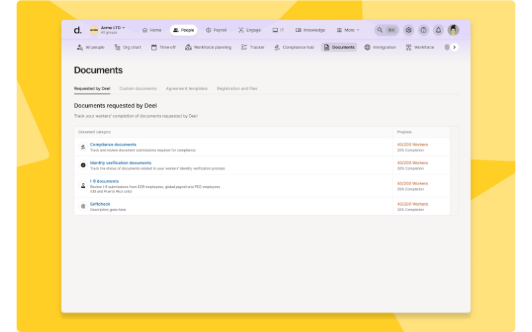Click 40/200 Workers in Compliance documents row

click(x=412, y=145)
